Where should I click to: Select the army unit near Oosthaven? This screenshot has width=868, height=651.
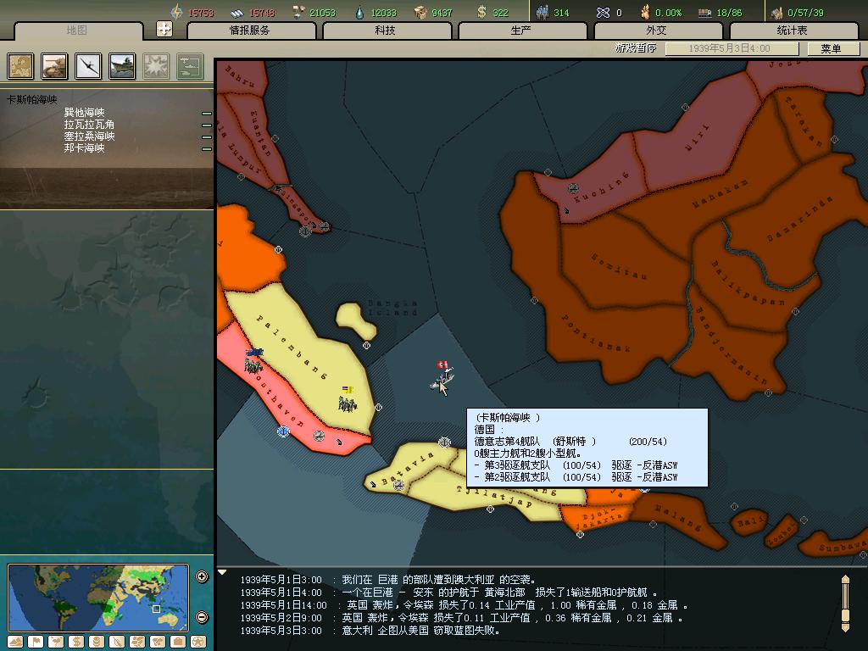pos(253,361)
